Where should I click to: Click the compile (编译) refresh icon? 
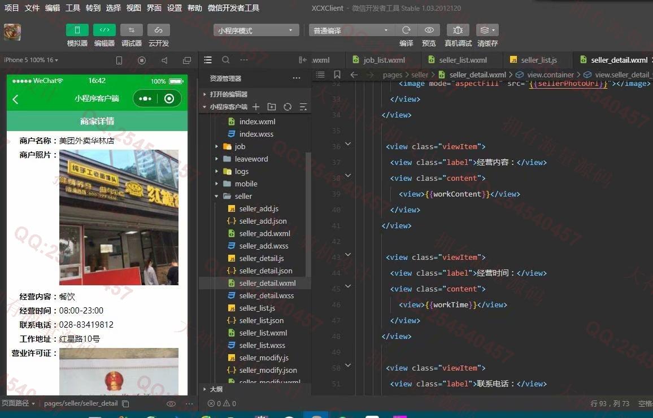click(406, 30)
